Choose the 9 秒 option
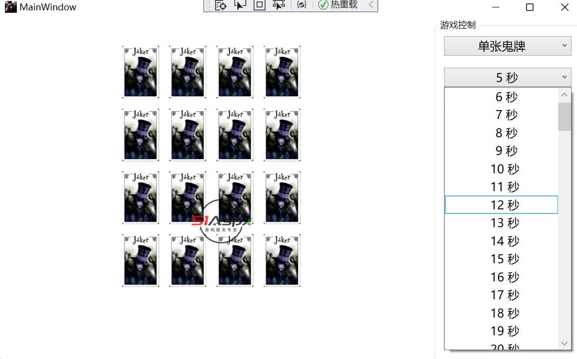Screen dimensions: 577x359 pyautogui.click(x=501, y=151)
